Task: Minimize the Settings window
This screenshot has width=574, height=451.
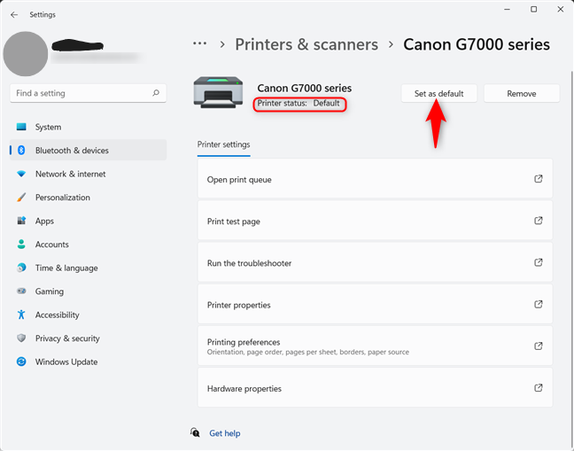Action: 507,9
